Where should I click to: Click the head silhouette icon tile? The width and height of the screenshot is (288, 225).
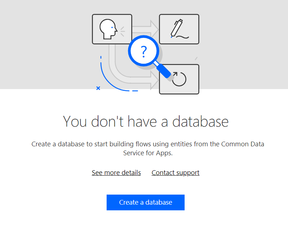pos(112,29)
